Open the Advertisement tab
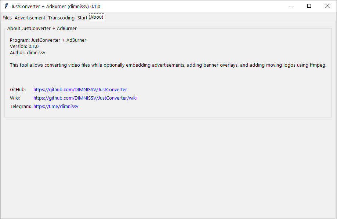 click(x=30, y=18)
